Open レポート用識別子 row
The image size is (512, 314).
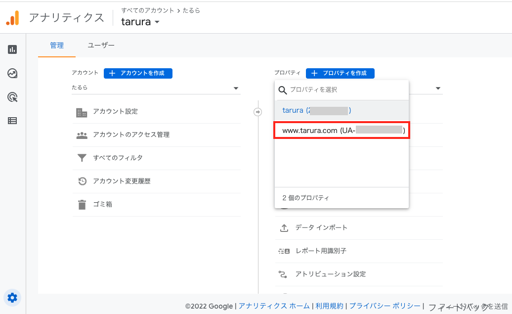(359, 251)
